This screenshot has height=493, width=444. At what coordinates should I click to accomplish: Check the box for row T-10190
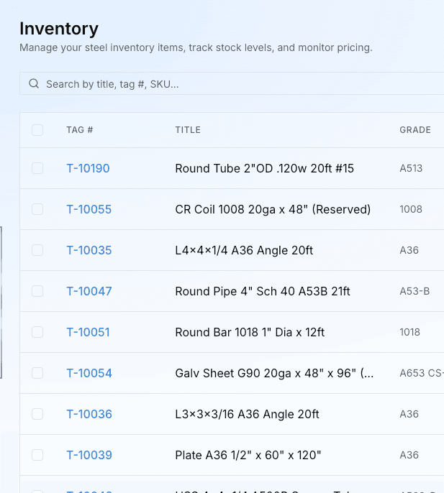point(37,168)
